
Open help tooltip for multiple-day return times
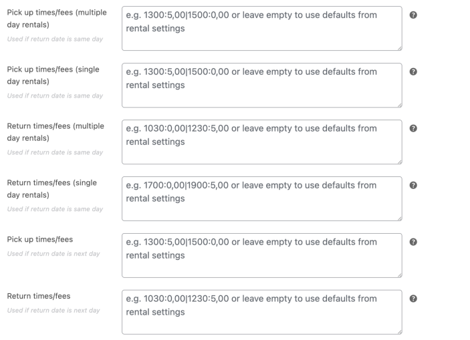point(414,128)
